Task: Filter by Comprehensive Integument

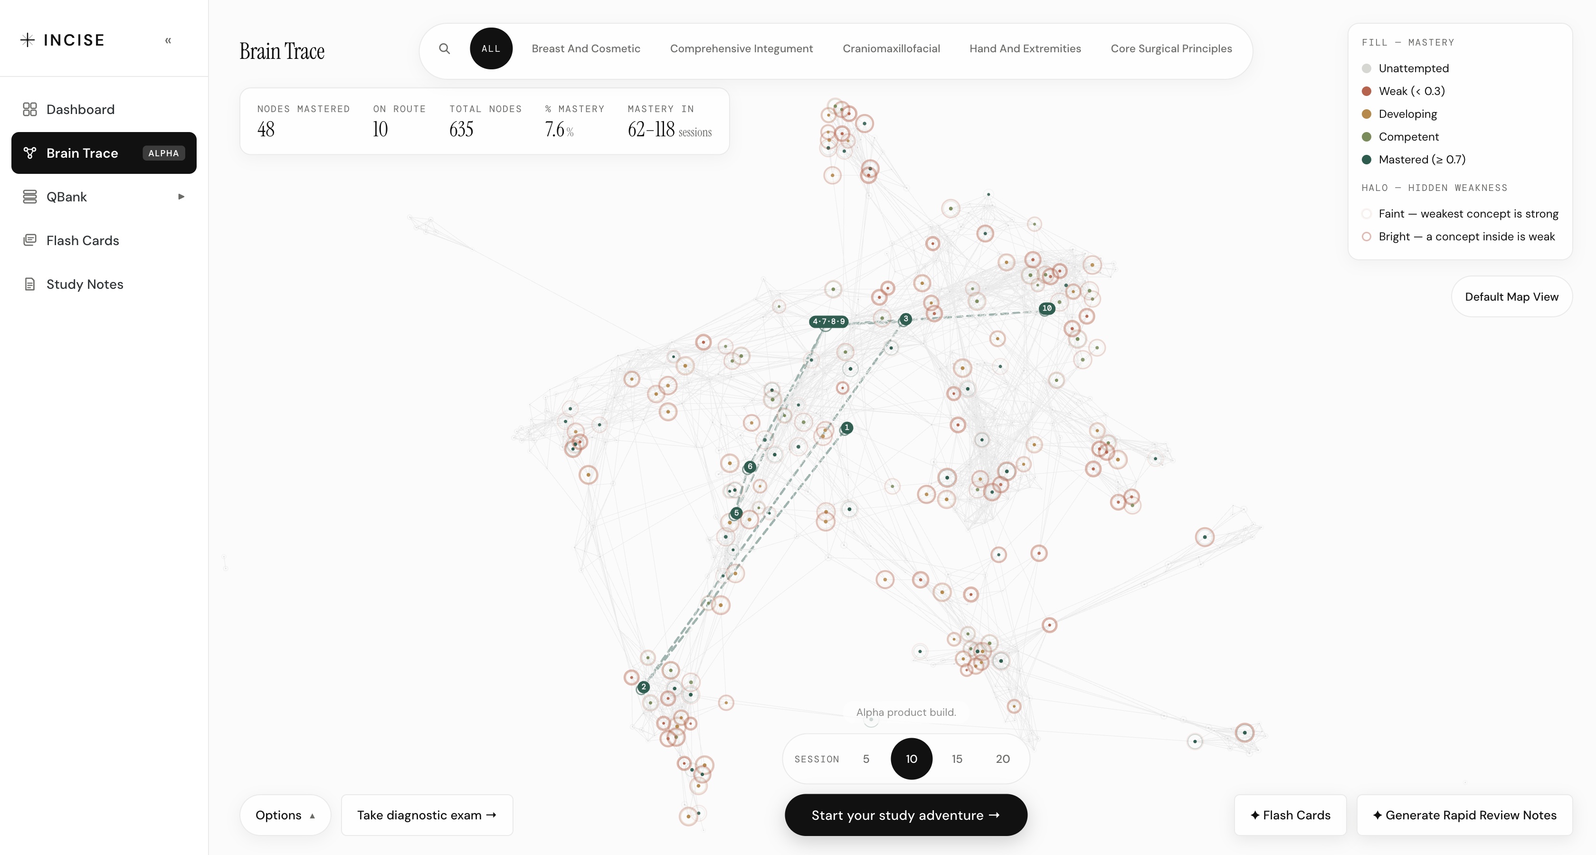Action: pyautogui.click(x=741, y=48)
